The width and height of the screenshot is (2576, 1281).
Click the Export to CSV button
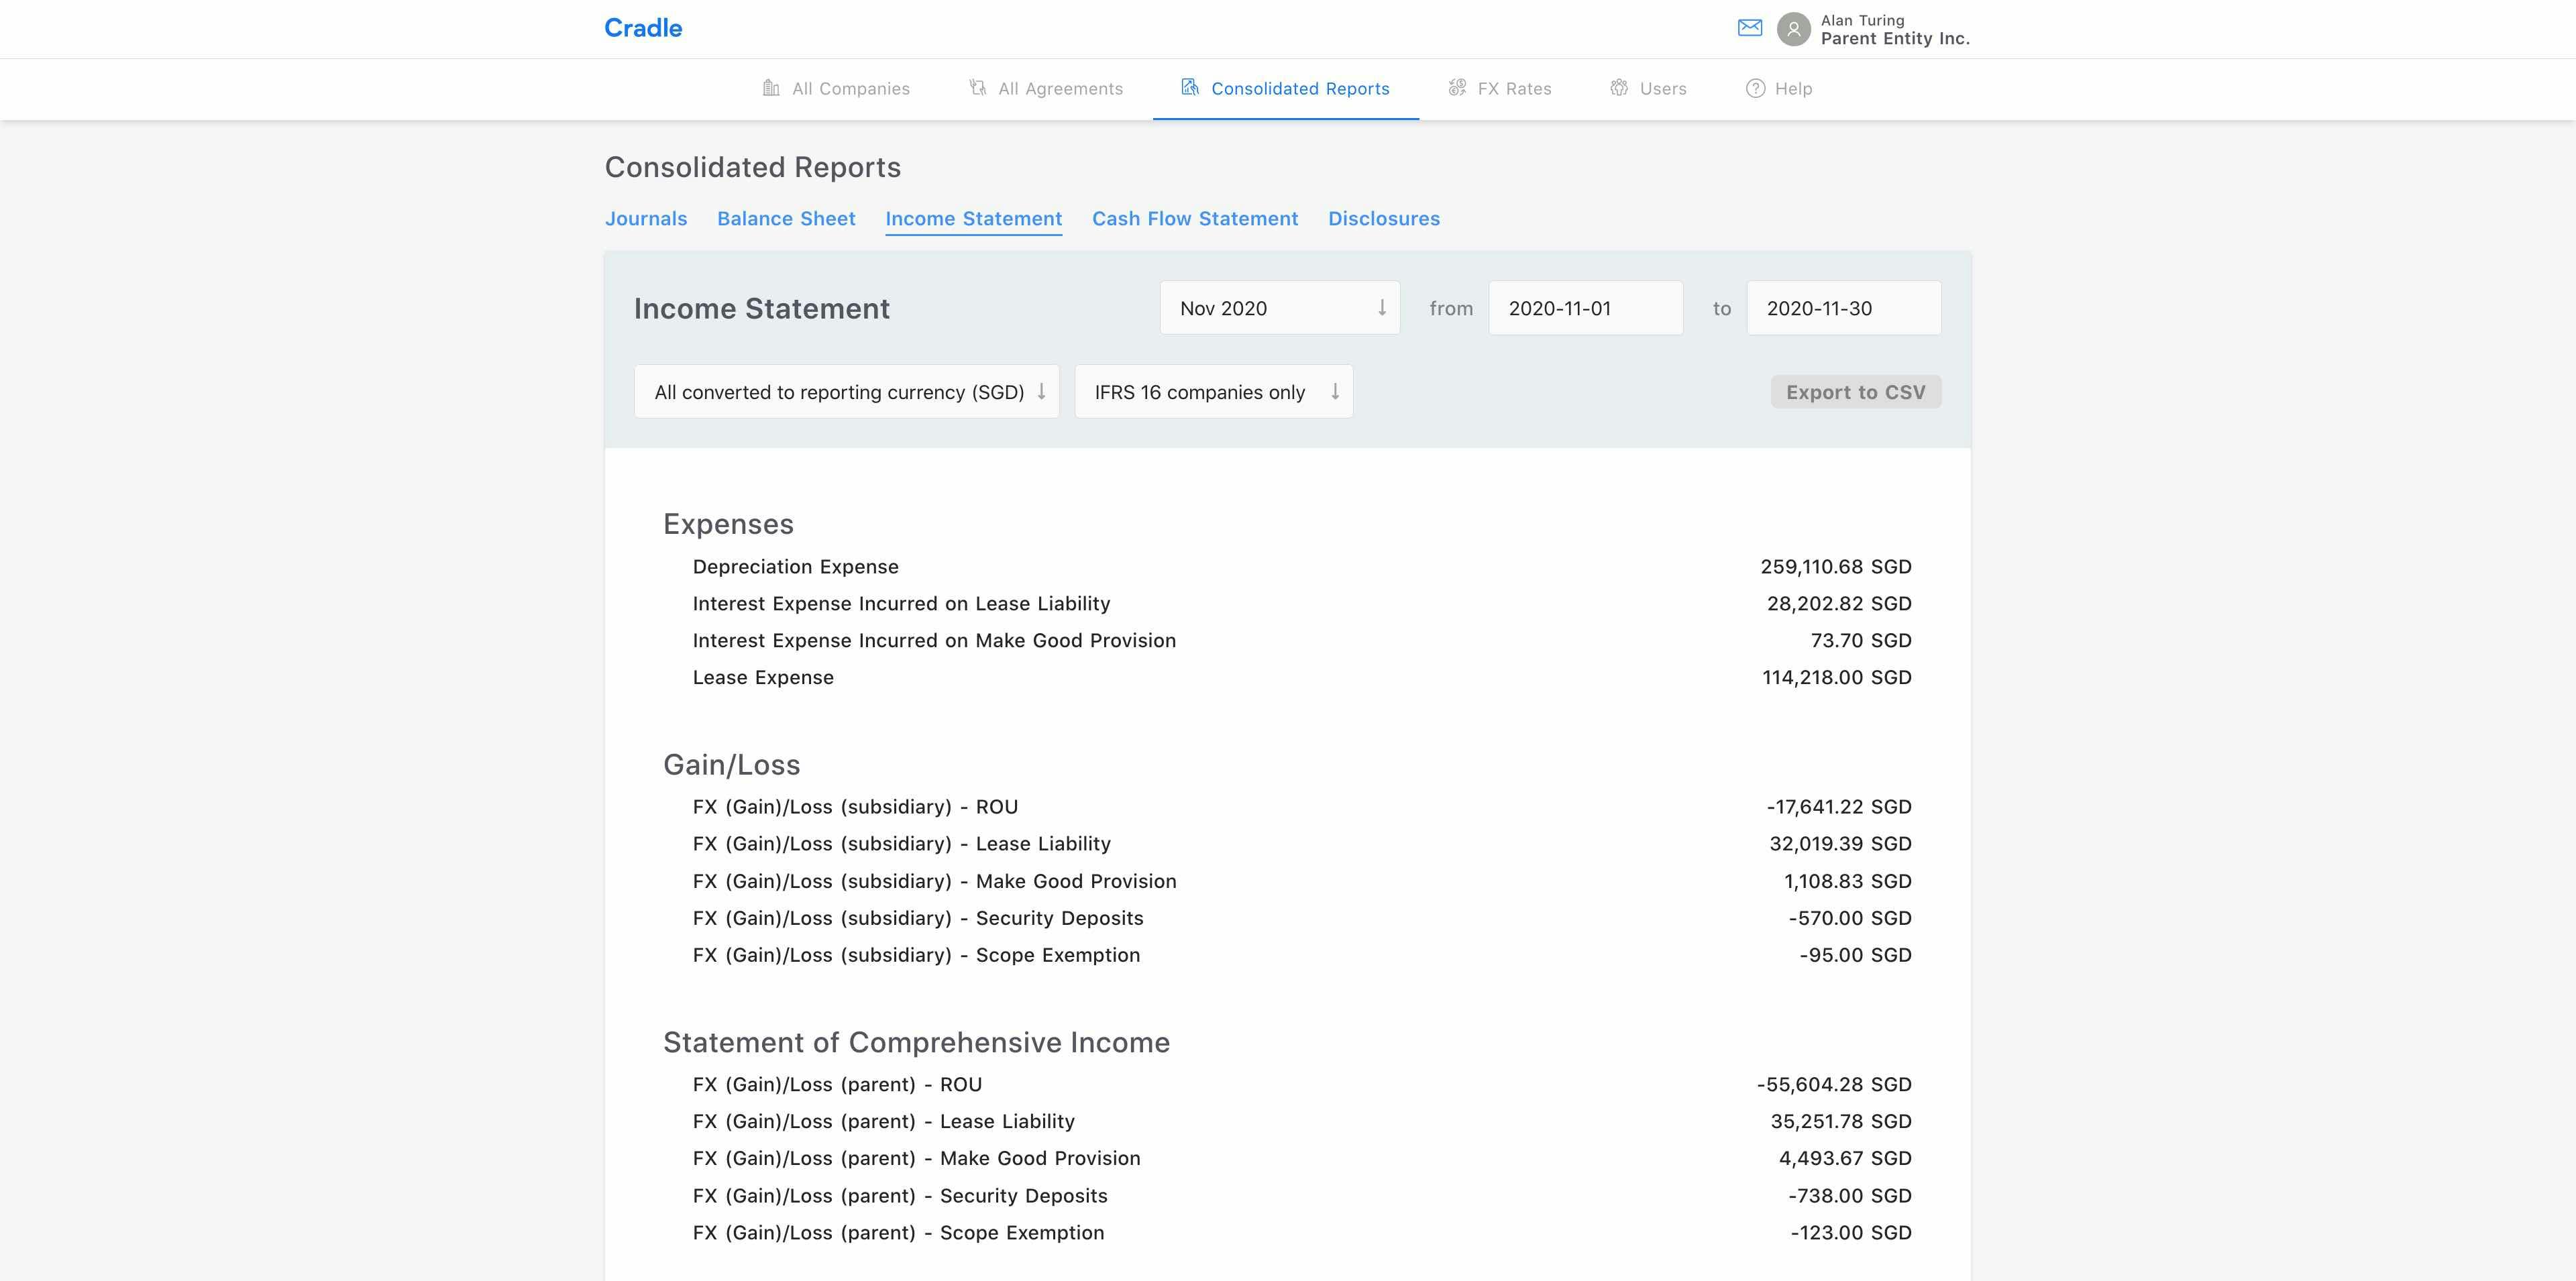(x=1855, y=391)
